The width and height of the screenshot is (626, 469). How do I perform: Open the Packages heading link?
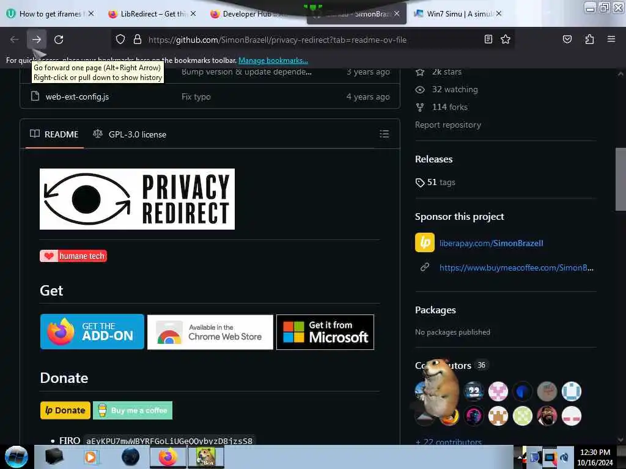435,310
